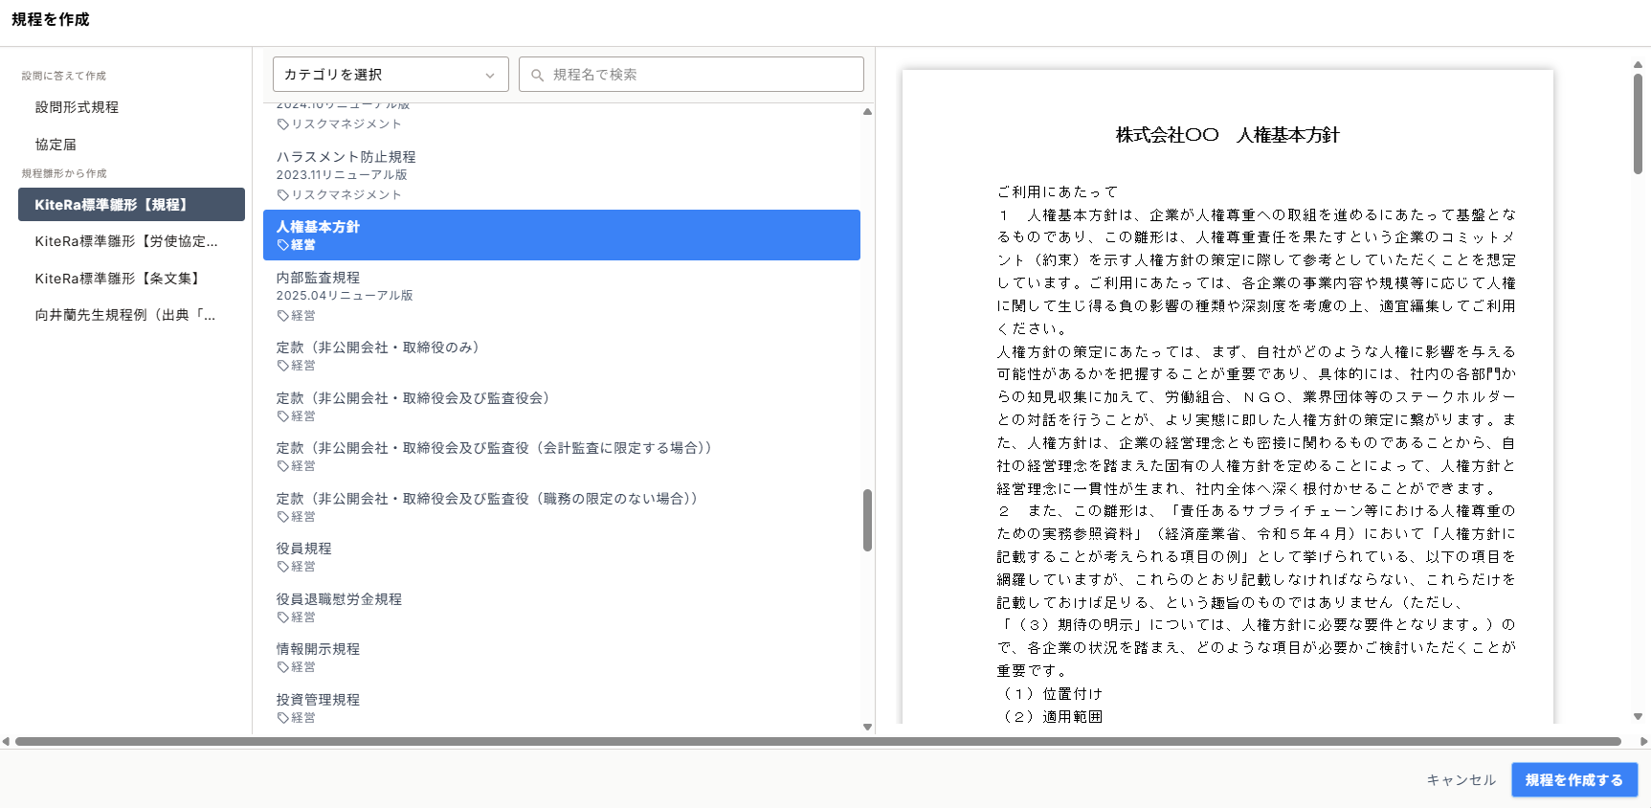
Task: Open KiteRa標準雛形【条文集】 section
Action: point(118,279)
